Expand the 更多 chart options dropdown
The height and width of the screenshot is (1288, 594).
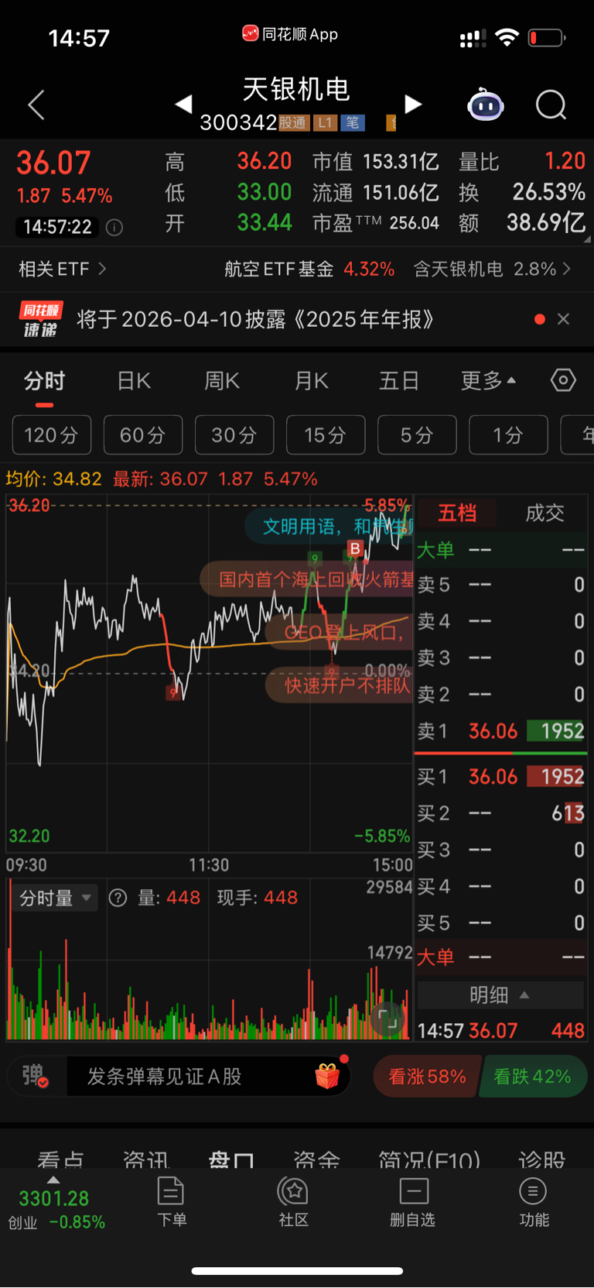(x=489, y=380)
